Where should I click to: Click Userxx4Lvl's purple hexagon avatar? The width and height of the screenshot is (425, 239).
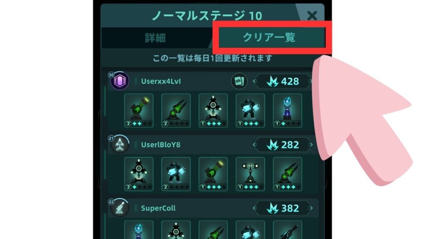[x=120, y=81]
